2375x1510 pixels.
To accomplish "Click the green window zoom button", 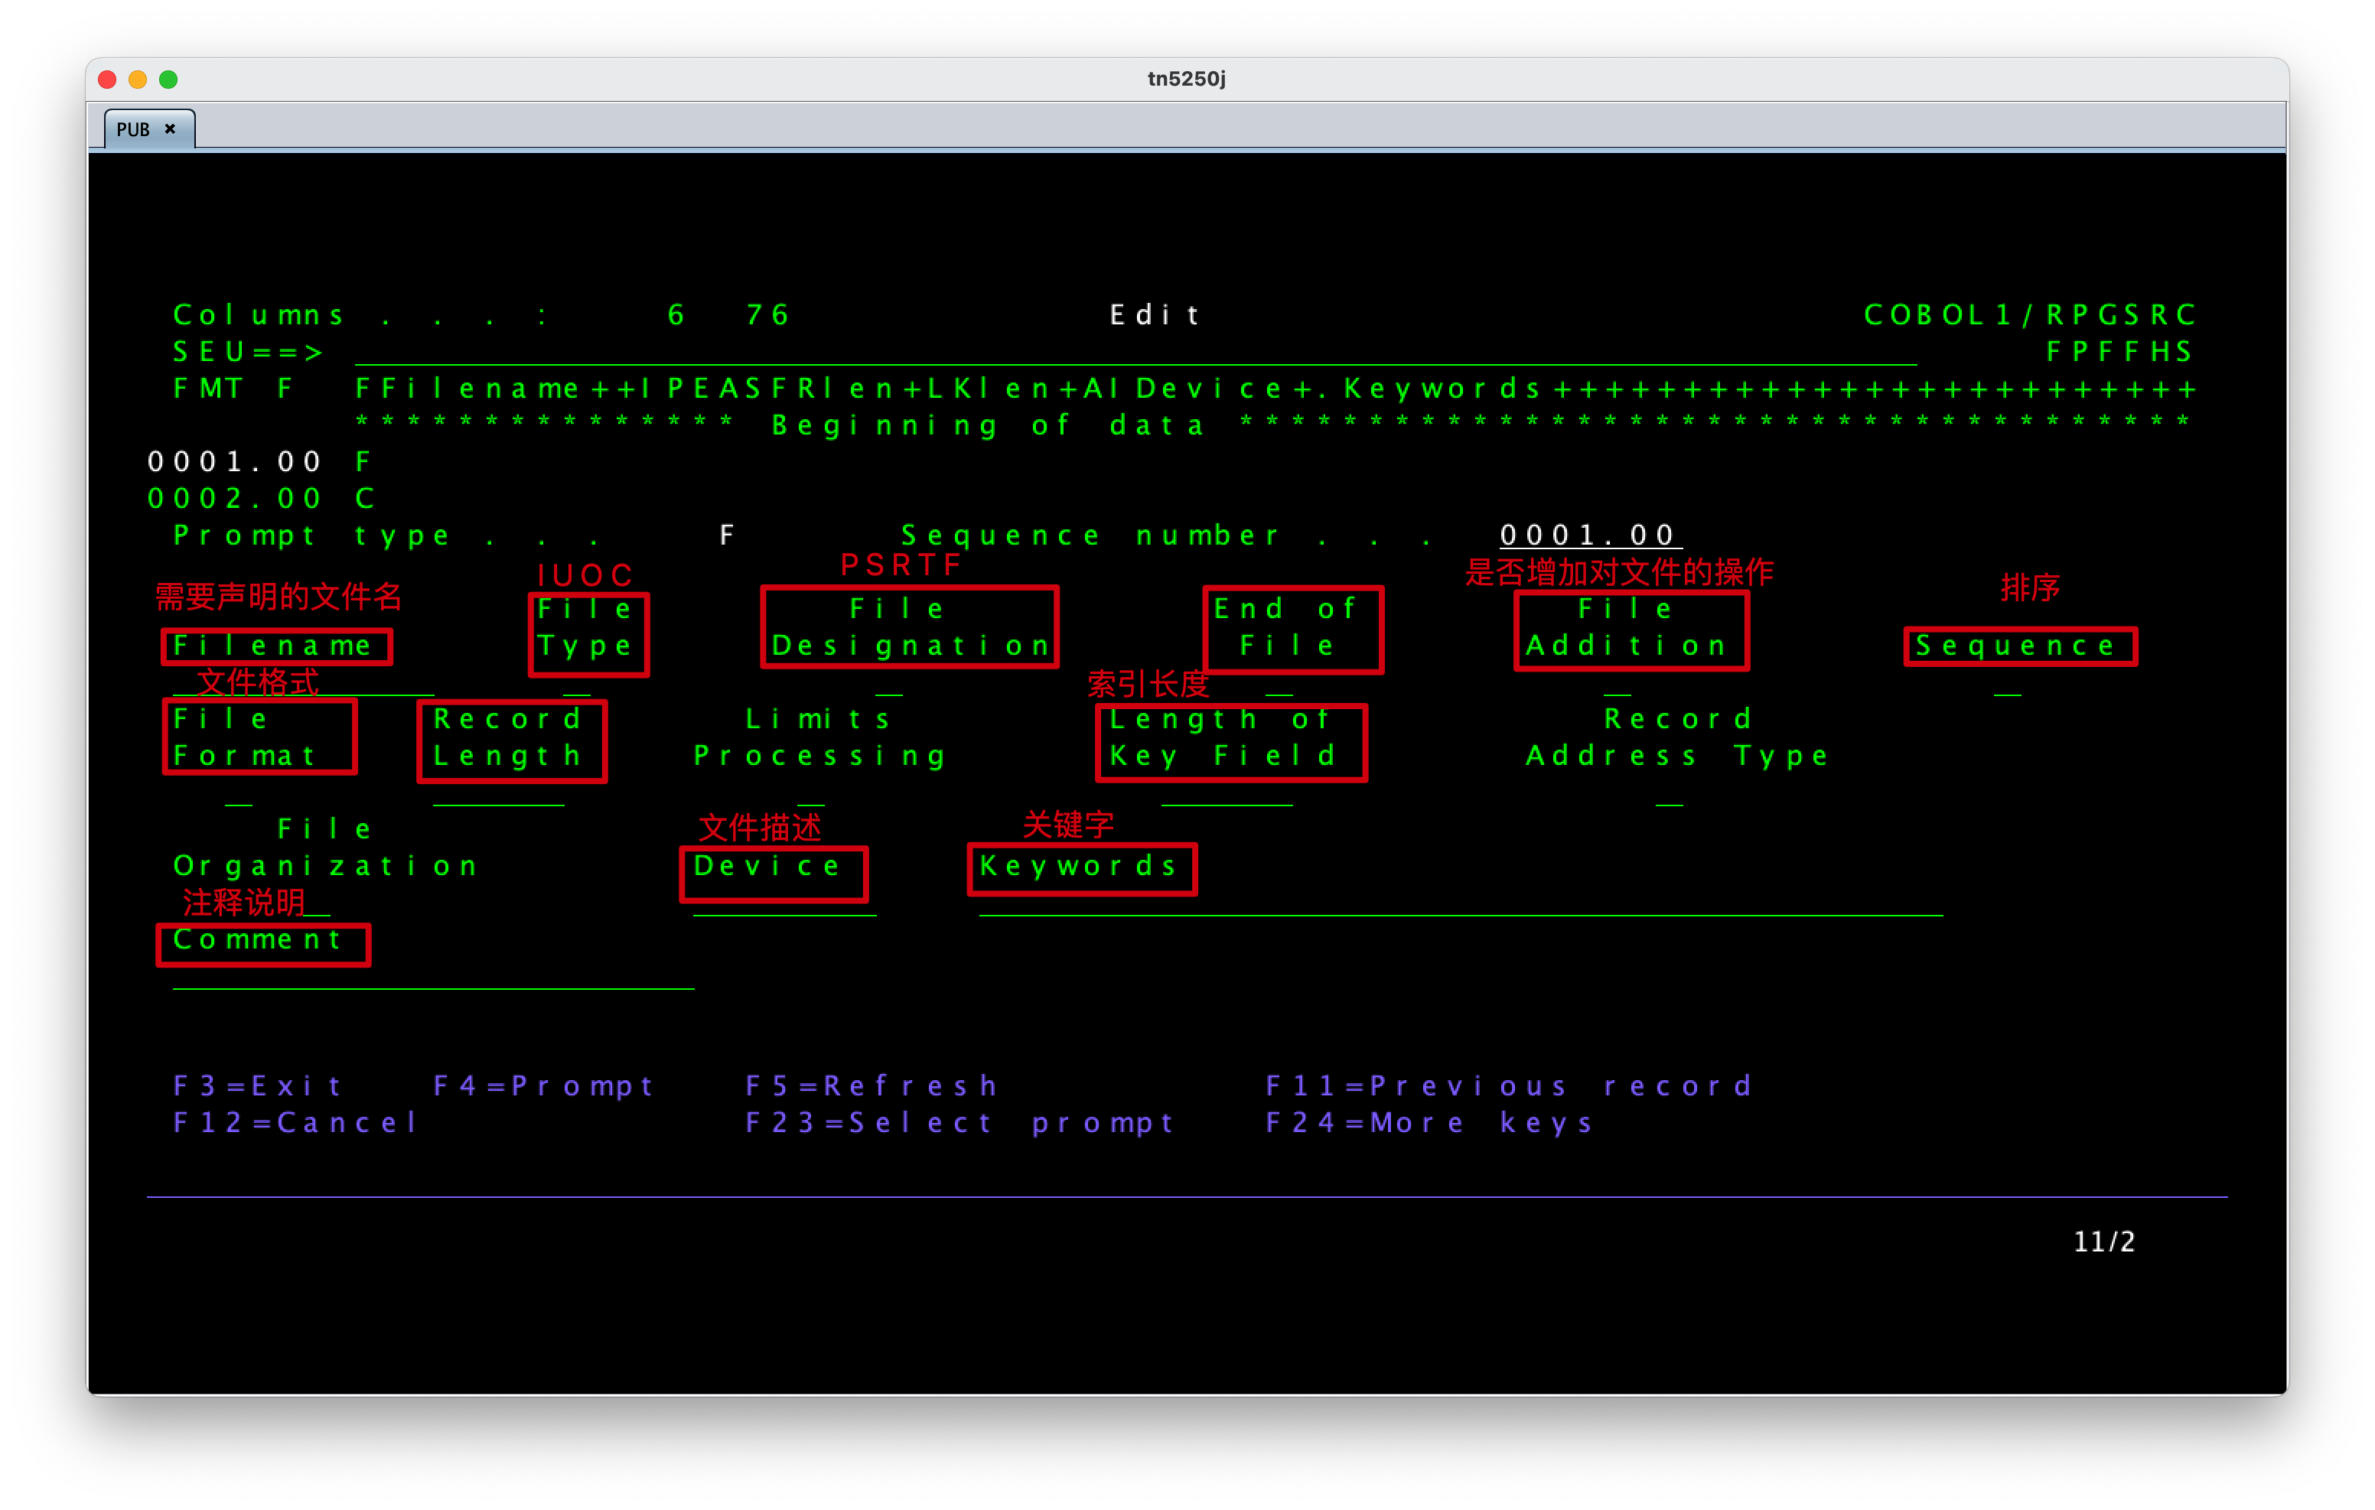I will [168, 79].
